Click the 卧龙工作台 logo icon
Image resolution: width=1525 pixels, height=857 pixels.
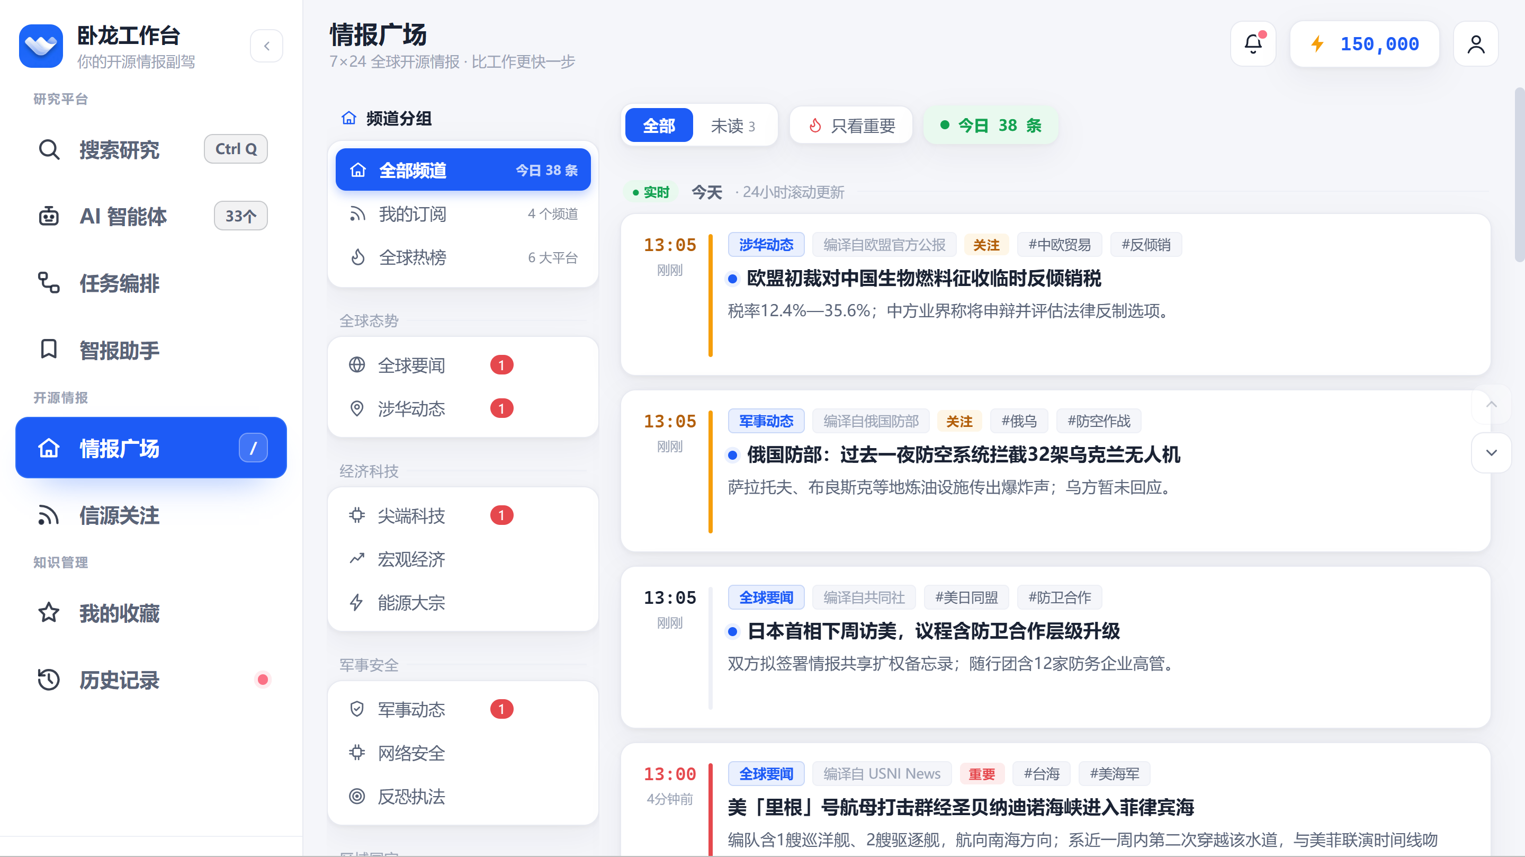pos(41,46)
